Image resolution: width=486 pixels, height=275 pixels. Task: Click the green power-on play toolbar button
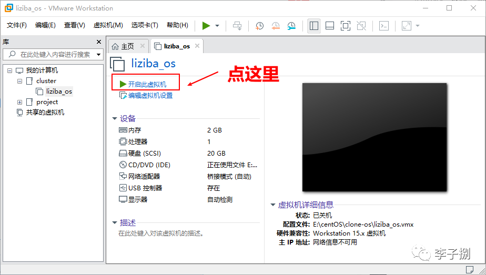pos(206,26)
